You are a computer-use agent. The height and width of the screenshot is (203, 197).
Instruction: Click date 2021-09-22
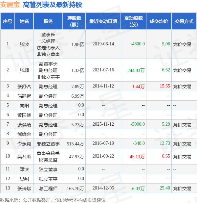(103, 156)
